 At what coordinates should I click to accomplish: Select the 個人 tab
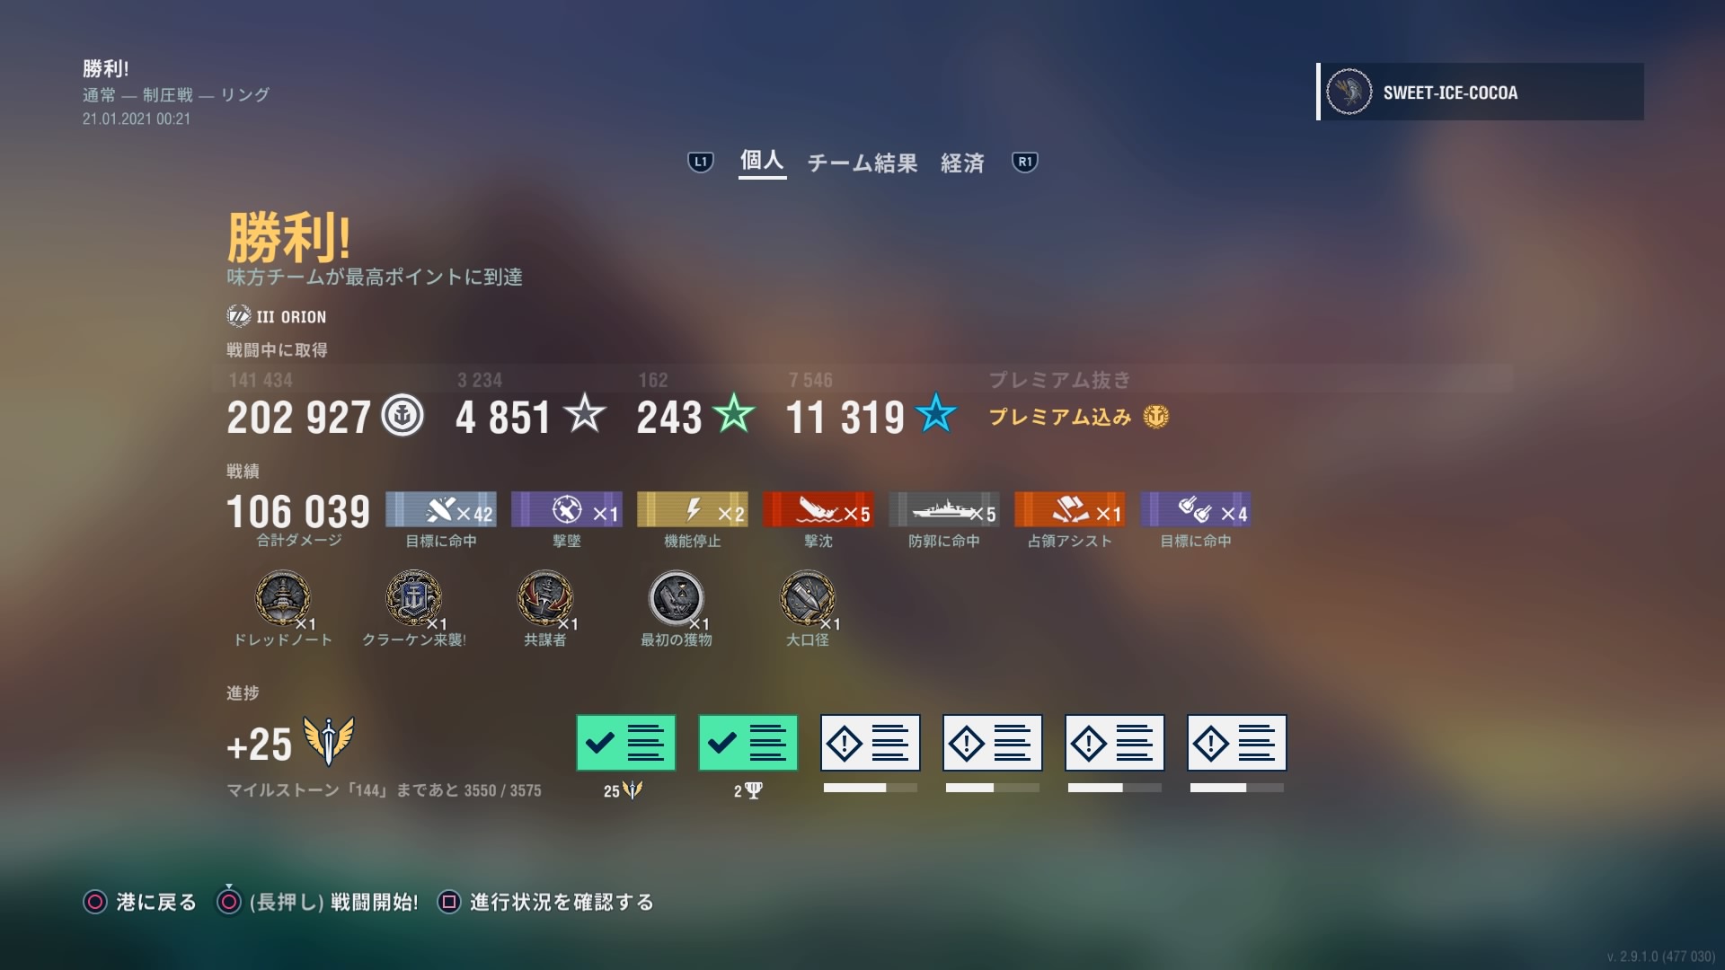761,162
